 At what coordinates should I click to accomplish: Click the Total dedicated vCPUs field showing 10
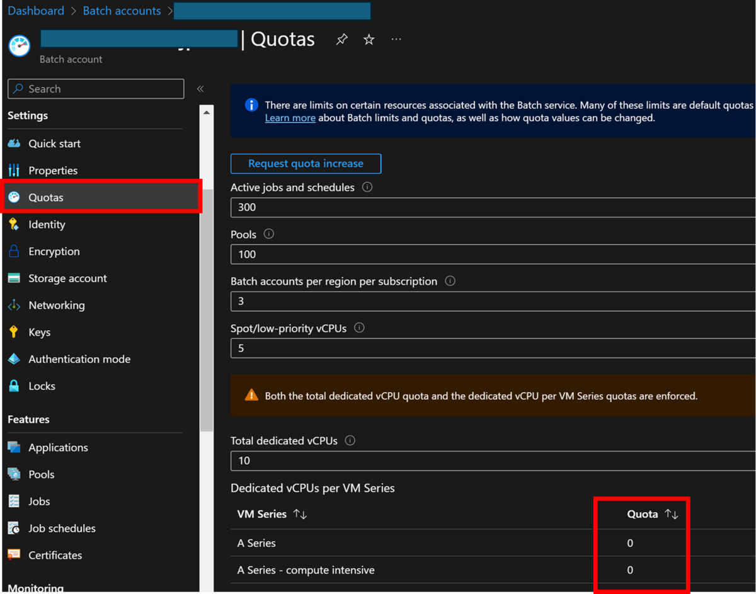click(493, 460)
